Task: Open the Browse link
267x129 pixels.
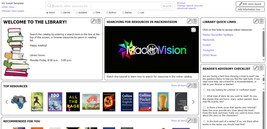Action: click(181, 3)
